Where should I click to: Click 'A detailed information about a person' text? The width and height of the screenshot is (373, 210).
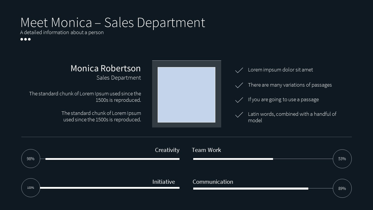coord(62,32)
